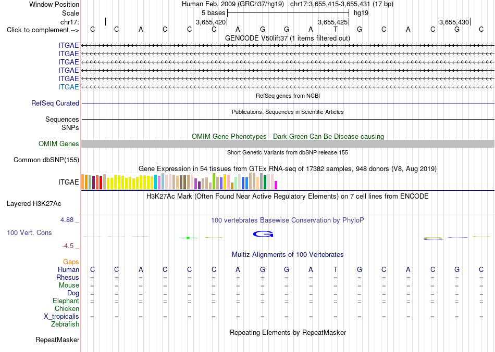
Task: Click the Rhesus alignment row label
Action: pos(68,277)
